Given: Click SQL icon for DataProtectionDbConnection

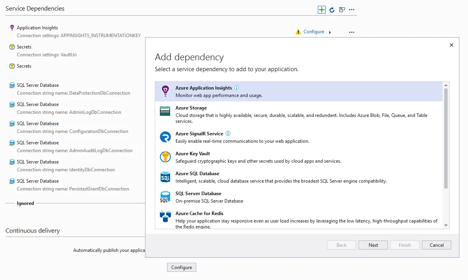Looking at the screenshot, I should [12, 85].
